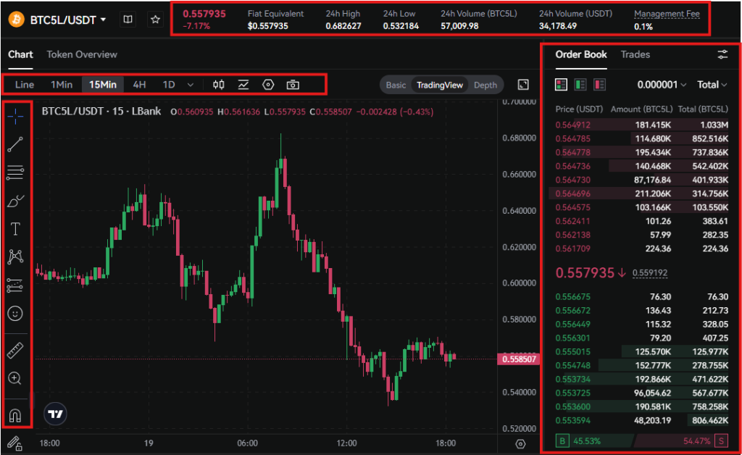Open the Token Overview tab
The image size is (742, 455).
(82, 54)
